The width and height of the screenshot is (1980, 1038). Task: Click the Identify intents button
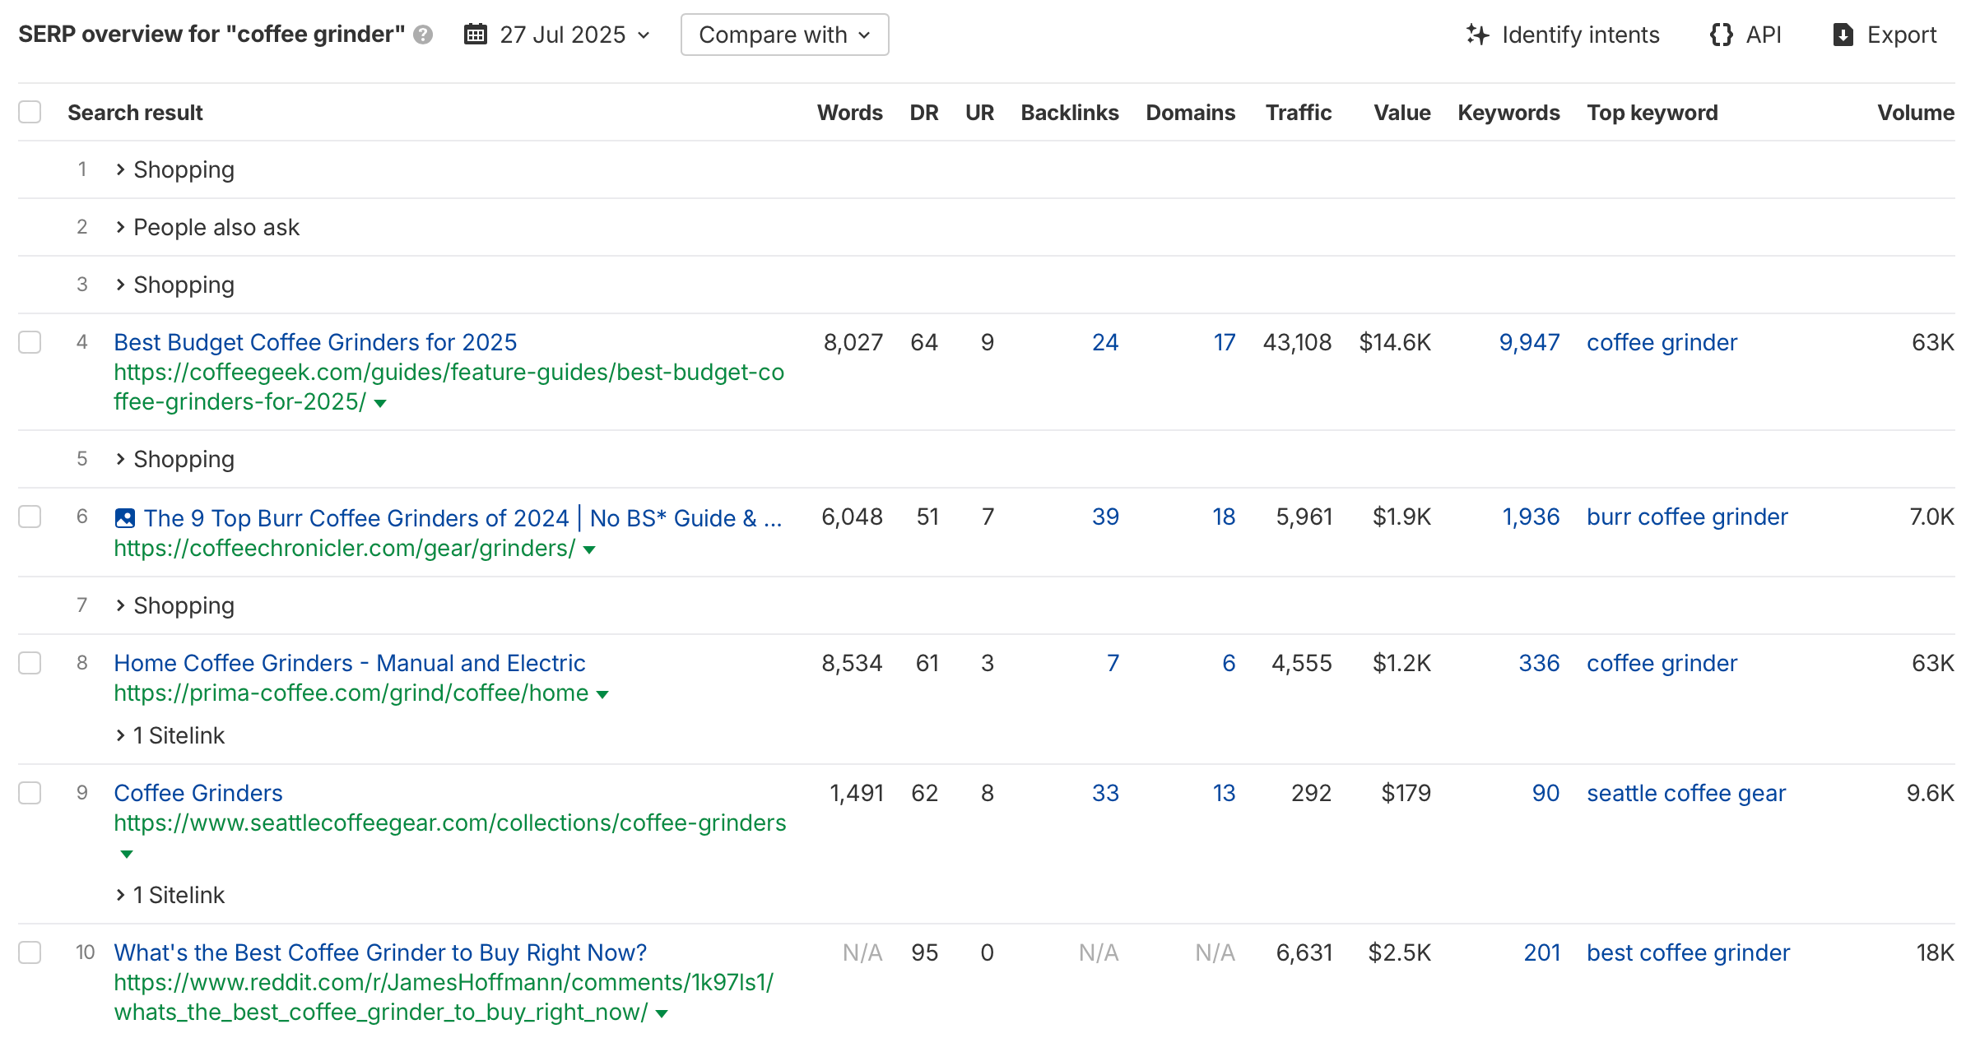[x=1562, y=35]
